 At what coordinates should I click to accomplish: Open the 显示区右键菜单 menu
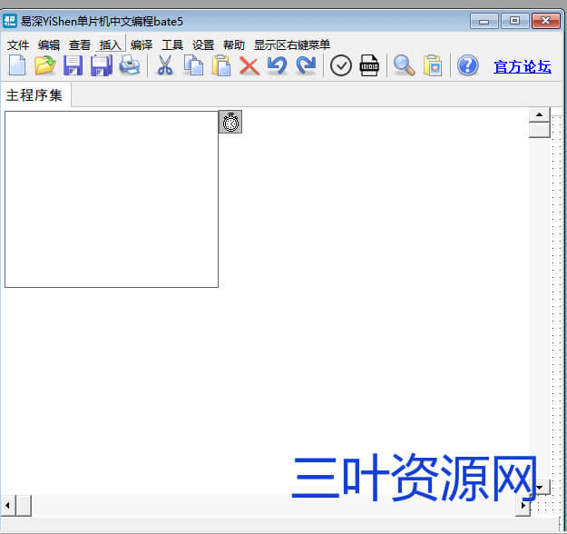tap(292, 44)
